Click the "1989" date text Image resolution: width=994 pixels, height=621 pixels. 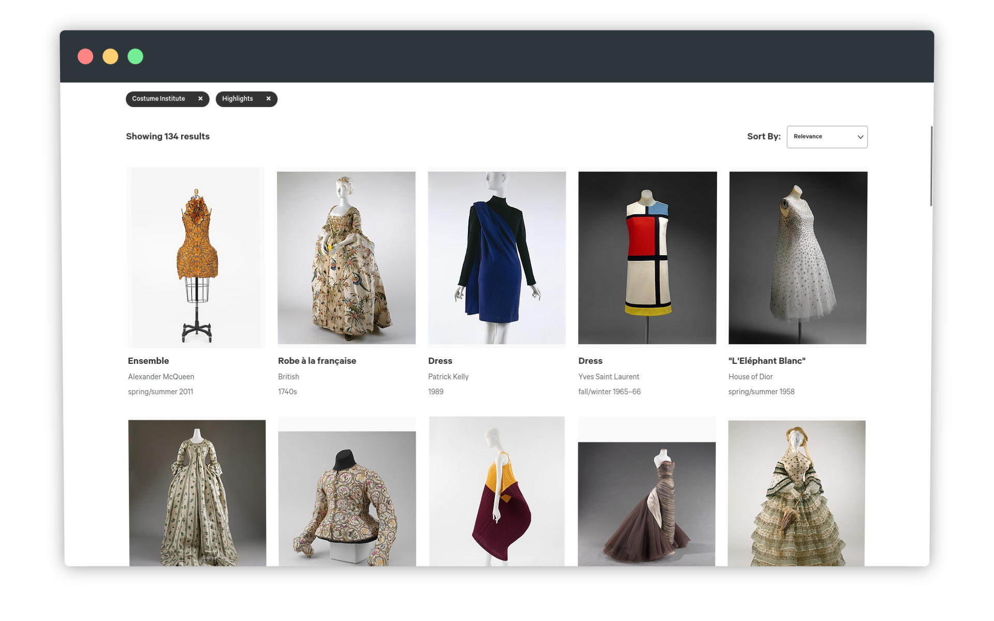click(x=436, y=392)
